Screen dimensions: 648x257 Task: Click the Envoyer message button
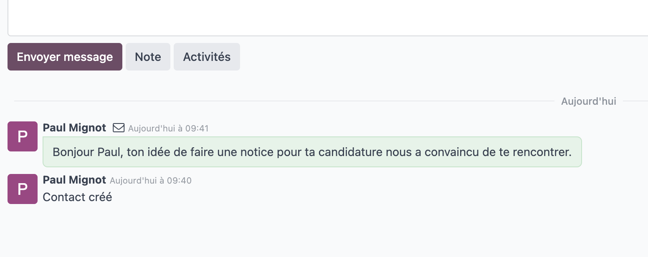(x=65, y=57)
